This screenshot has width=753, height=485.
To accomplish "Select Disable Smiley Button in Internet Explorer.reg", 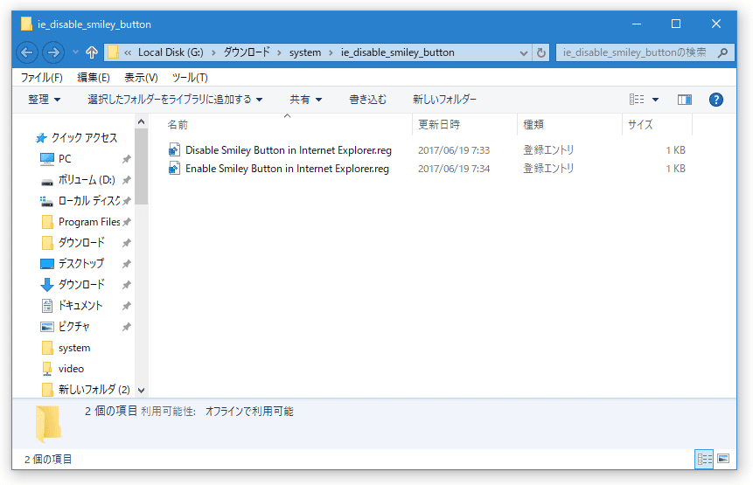I will [x=288, y=150].
